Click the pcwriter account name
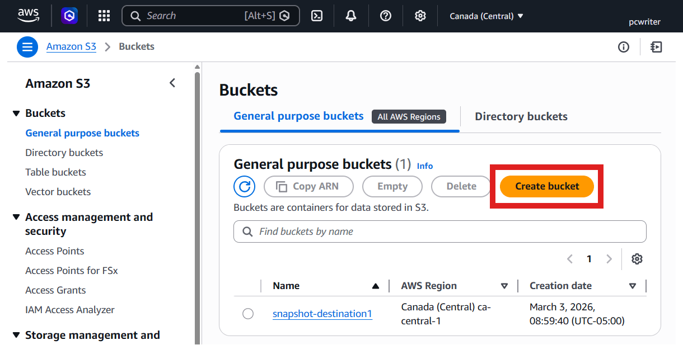This screenshot has height=345, width=683. [644, 22]
